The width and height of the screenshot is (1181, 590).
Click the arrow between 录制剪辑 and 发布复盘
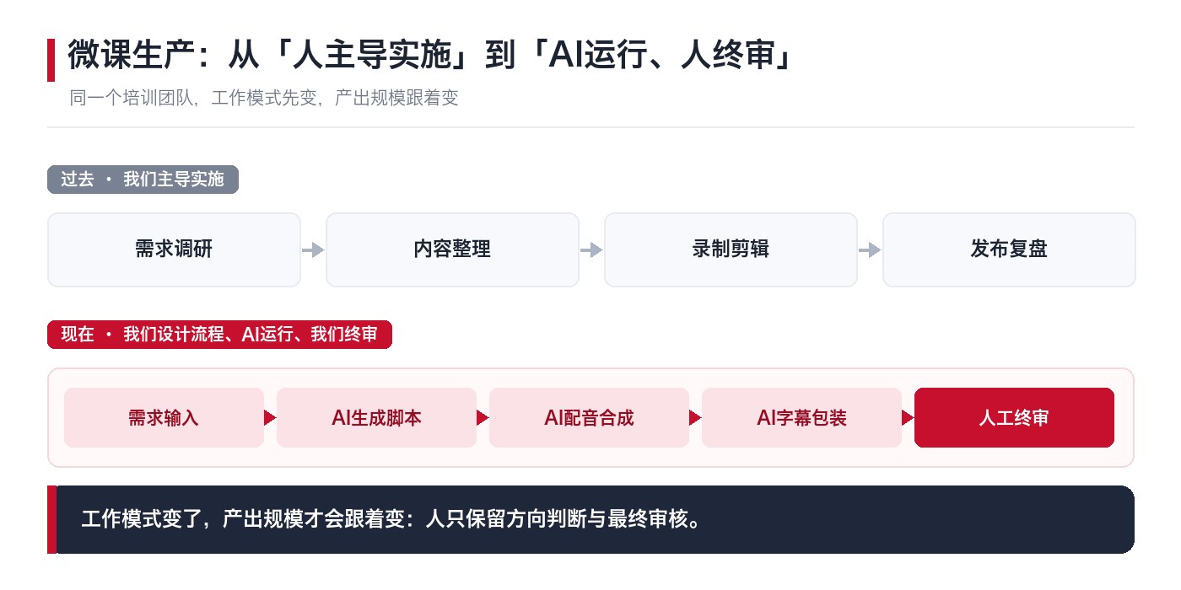coord(870,249)
